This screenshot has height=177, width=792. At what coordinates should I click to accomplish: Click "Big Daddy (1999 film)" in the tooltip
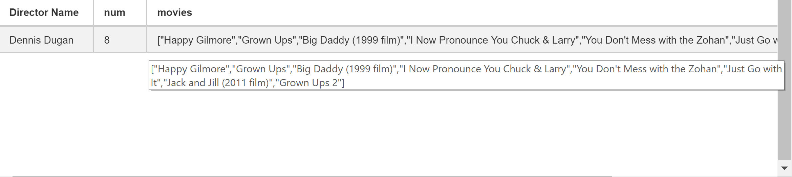pos(344,69)
